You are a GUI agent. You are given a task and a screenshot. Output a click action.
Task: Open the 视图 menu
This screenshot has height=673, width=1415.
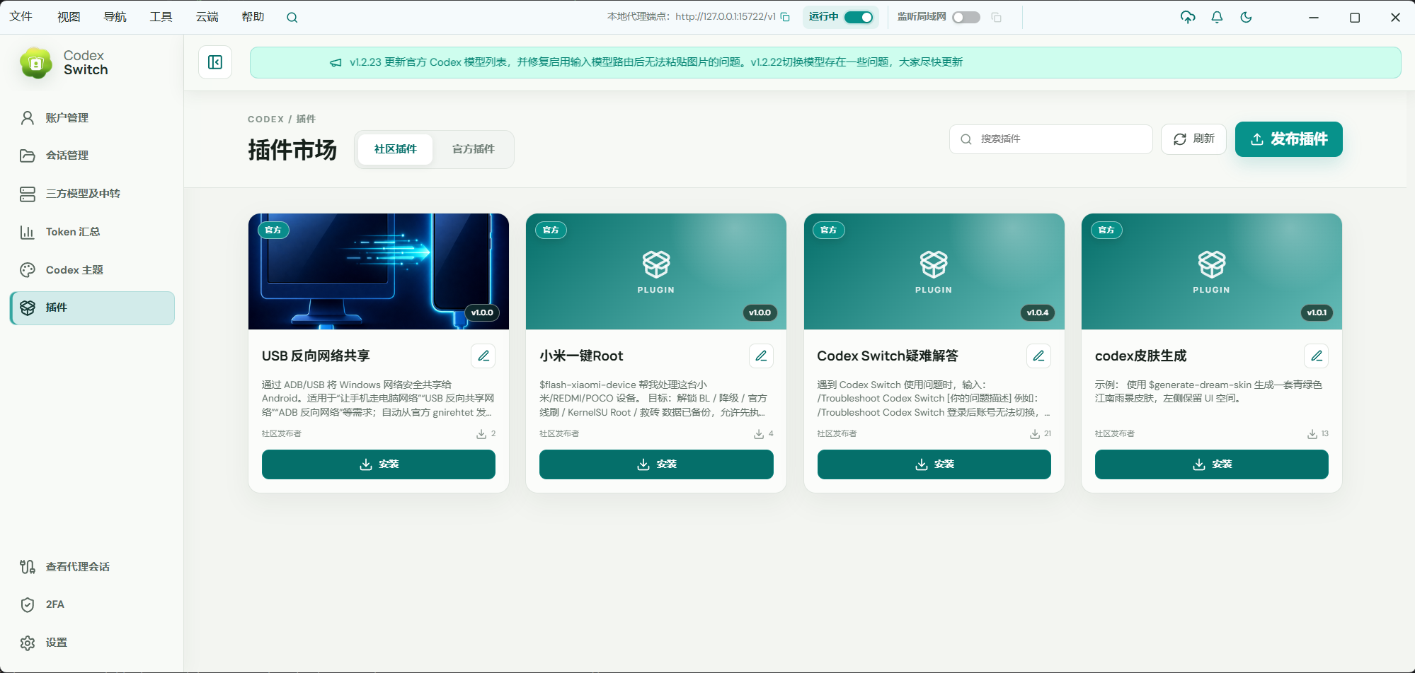click(69, 17)
